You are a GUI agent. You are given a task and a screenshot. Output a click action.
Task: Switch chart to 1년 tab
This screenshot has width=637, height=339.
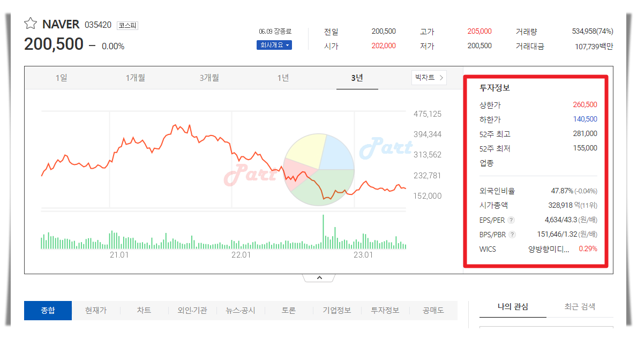pos(283,78)
